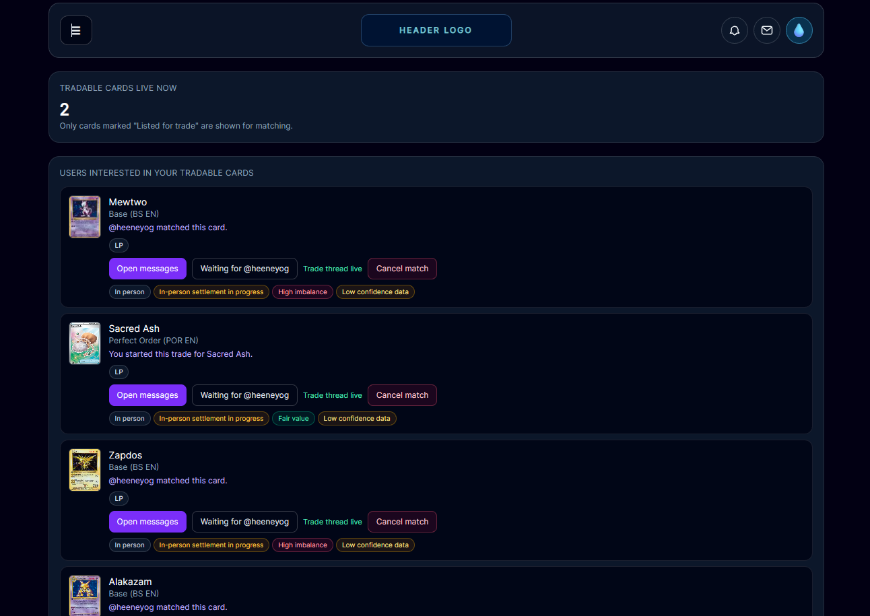
Task: Click Waiting for @heeneyog on Zapdos
Action: (x=244, y=522)
